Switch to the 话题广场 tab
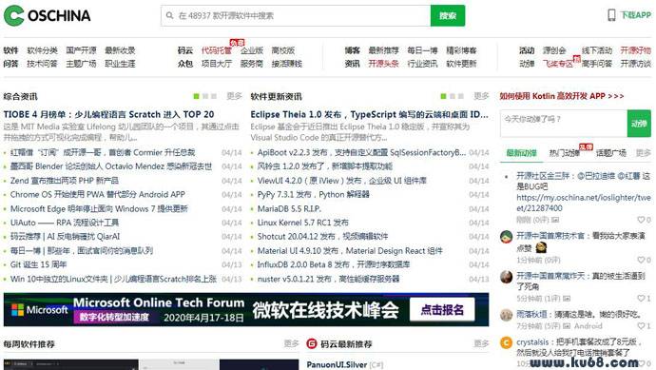 (610, 153)
